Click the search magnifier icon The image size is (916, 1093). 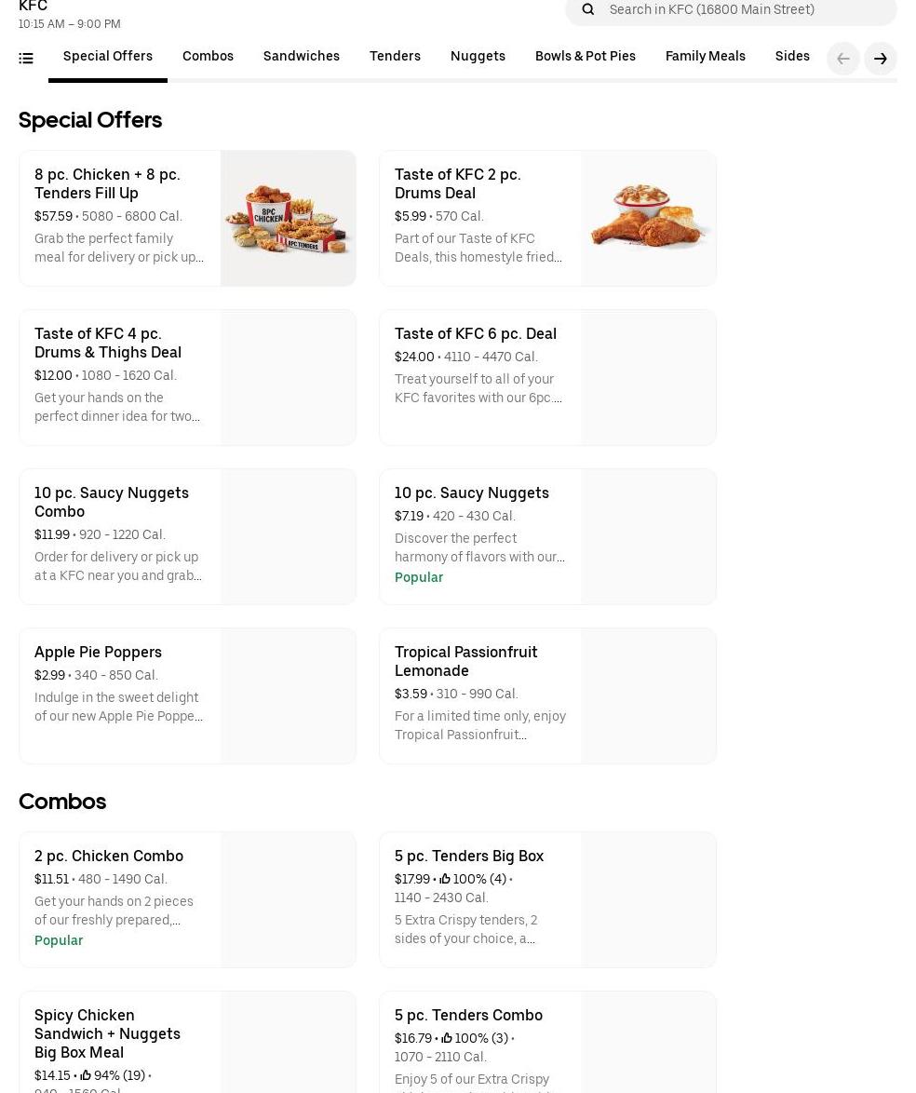pyautogui.click(x=587, y=9)
